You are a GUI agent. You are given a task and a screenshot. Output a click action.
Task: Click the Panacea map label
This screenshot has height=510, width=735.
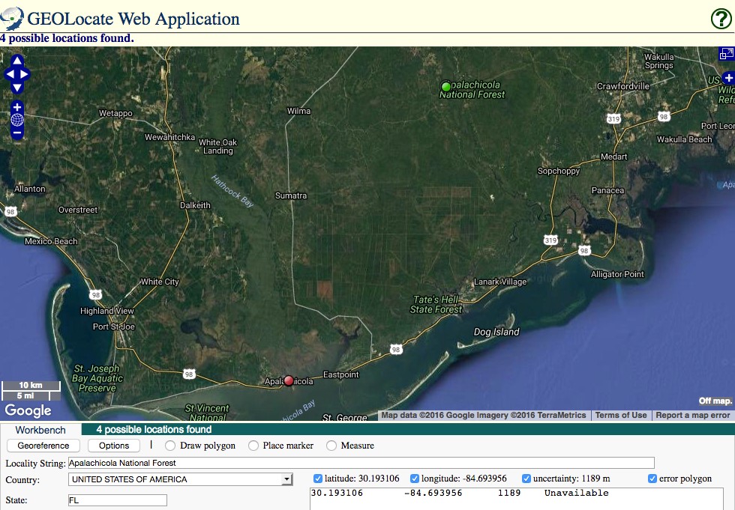coord(607,190)
